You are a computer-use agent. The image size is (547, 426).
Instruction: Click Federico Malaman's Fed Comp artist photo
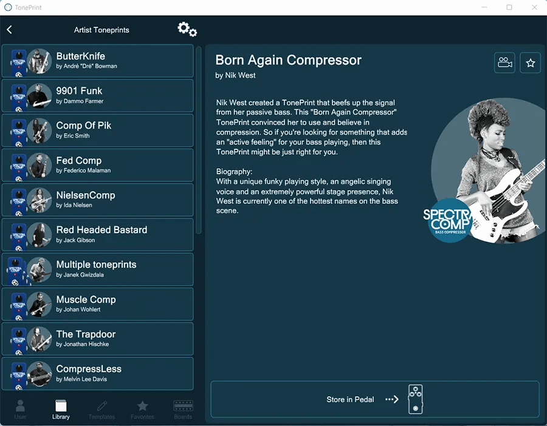[39, 165]
